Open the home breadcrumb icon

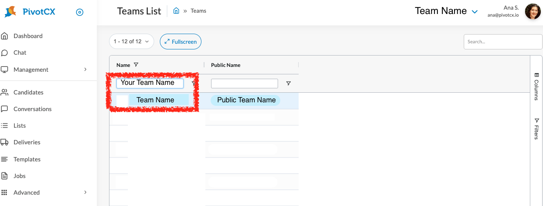click(x=176, y=11)
